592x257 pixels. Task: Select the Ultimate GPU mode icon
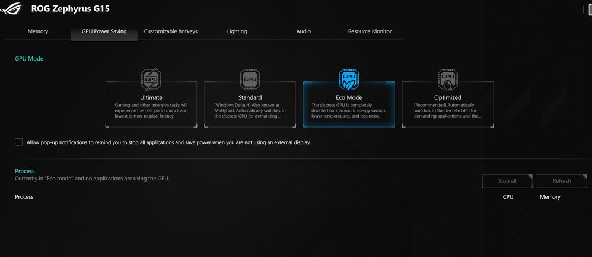(x=151, y=80)
